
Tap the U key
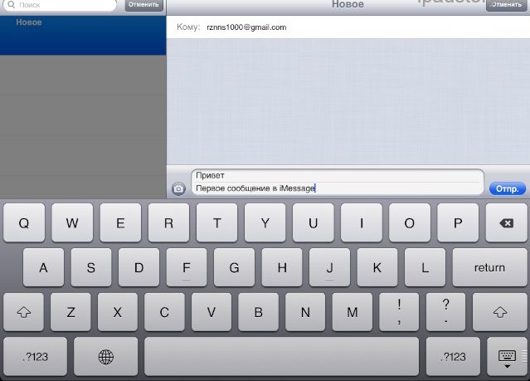pyautogui.click(x=313, y=223)
